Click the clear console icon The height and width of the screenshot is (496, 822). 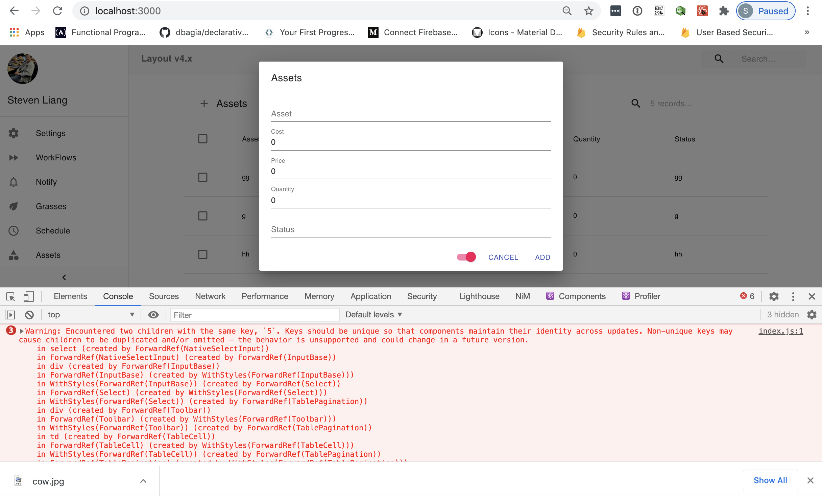pyautogui.click(x=29, y=314)
